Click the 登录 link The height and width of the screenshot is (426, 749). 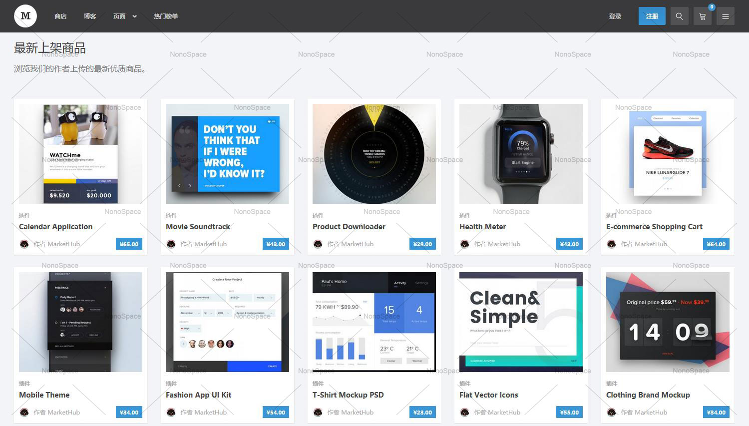click(615, 16)
